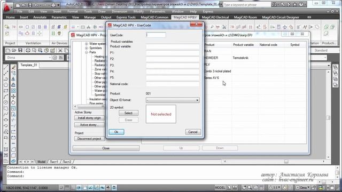Select the Arc tool in Draw toolbar

coord(6,97)
